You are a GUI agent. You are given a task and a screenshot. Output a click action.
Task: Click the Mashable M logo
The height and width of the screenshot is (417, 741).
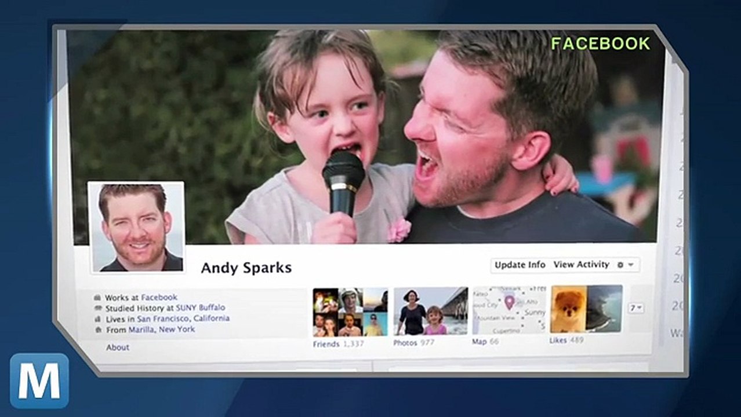(39, 381)
